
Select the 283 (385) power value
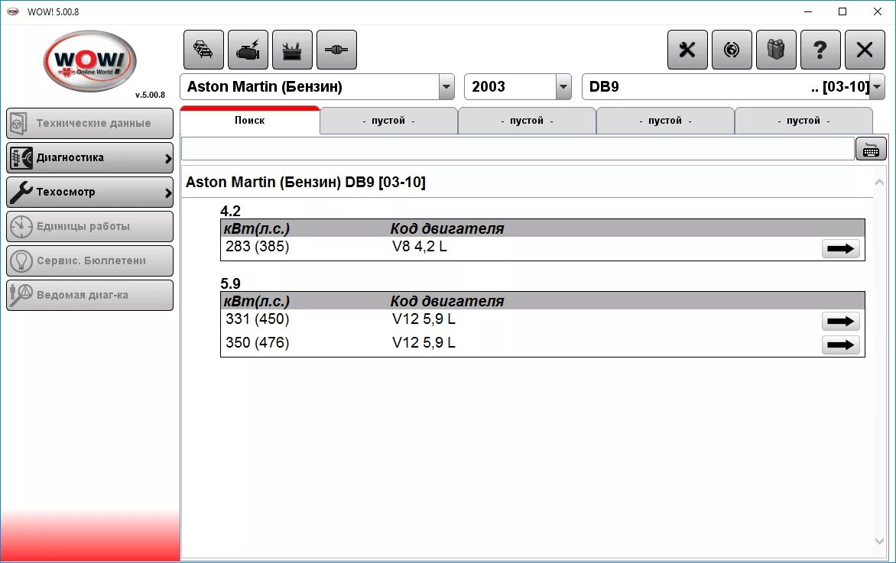[x=257, y=247]
